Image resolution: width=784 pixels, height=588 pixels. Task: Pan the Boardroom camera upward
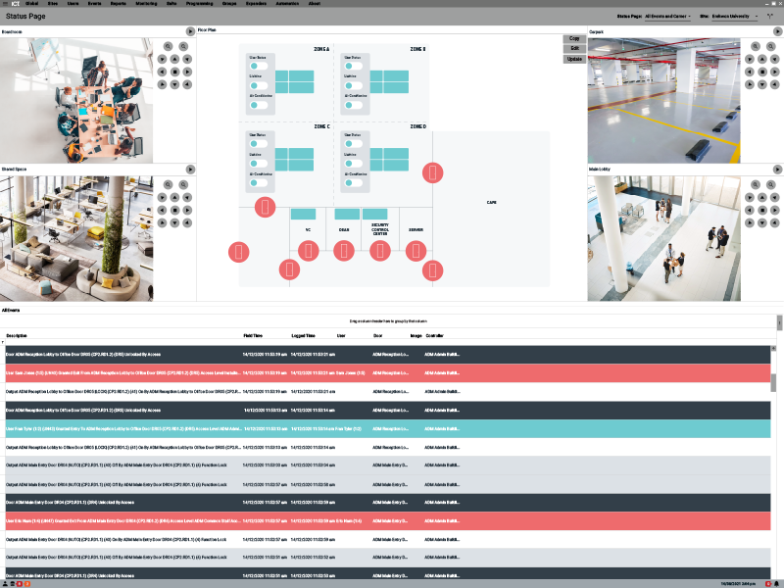pyautogui.click(x=174, y=59)
